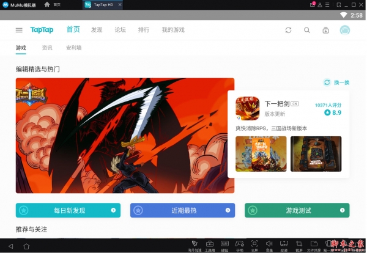Image resolution: width=367 pixels, height=253 pixels.
Task: Click the MuMu mail notification icon
Action: pyautogui.click(x=313, y=4)
